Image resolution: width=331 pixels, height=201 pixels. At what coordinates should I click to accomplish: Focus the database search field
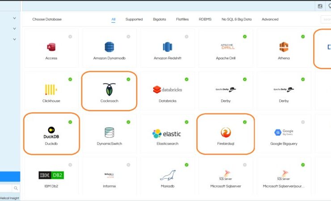[326, 19]
